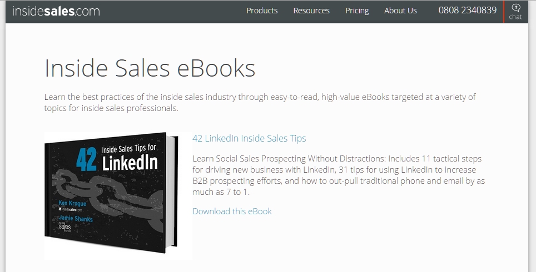Image resolution: width=536 pixels, height=272 pixels.
Task: Click the intro paragraph about best practices
Action: [260, 102]
